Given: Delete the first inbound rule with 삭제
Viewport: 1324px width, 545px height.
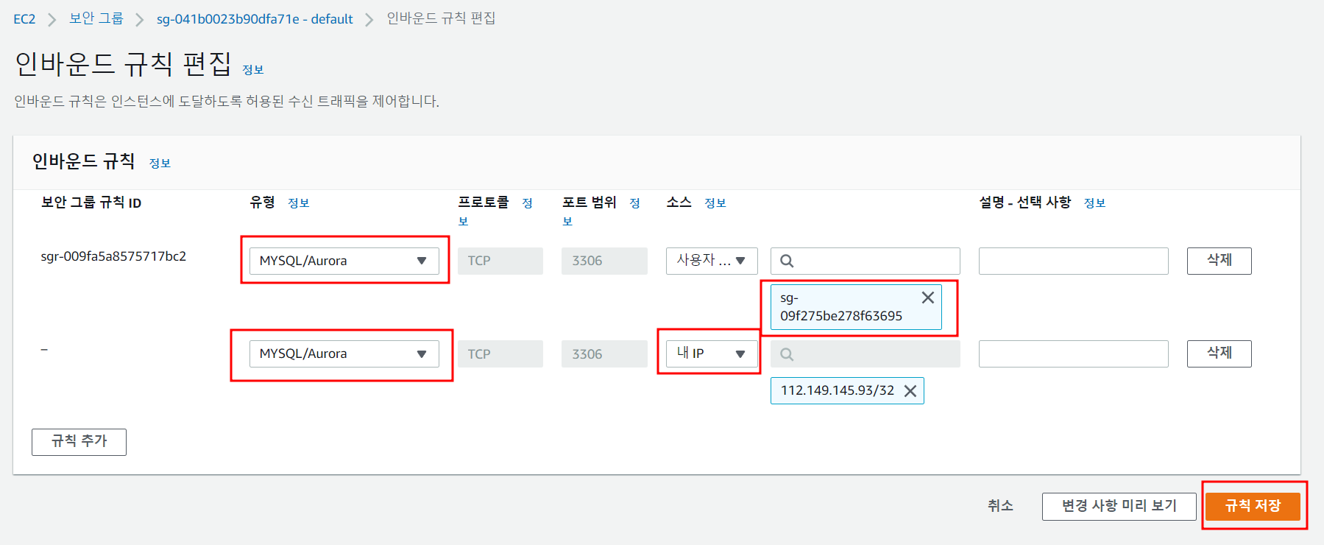Looking at the screenshot, I should coord(1219,261).
